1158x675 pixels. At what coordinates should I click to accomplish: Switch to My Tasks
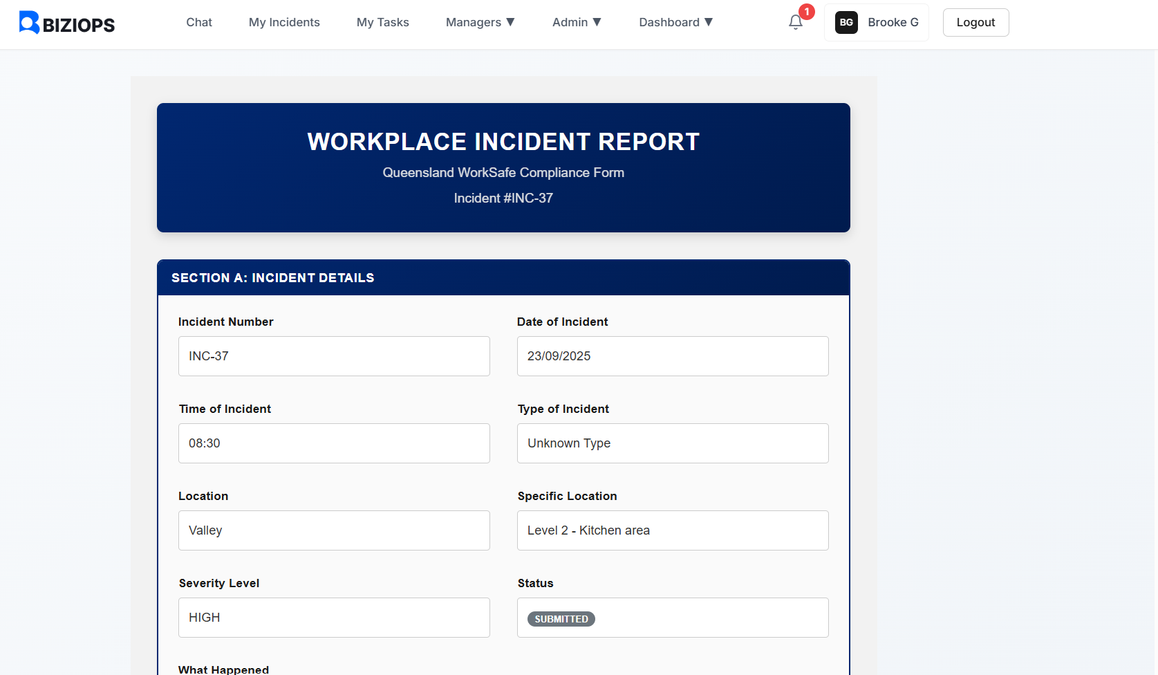(382, 22)
